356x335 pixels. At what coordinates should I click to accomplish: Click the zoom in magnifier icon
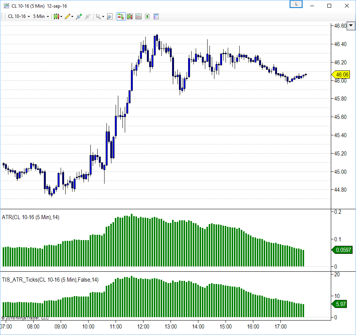pos(79,16)
